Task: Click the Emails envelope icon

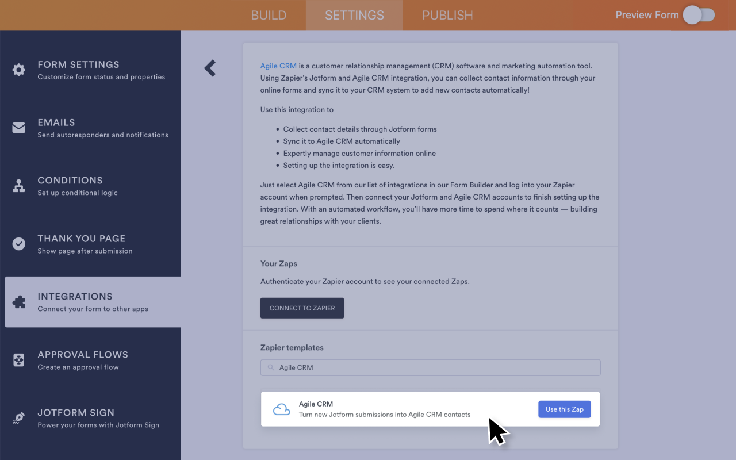Action: [x=19, y=128]
